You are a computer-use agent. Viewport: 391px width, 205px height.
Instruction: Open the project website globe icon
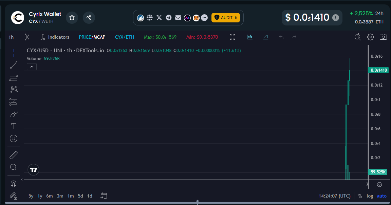point(150,17)
